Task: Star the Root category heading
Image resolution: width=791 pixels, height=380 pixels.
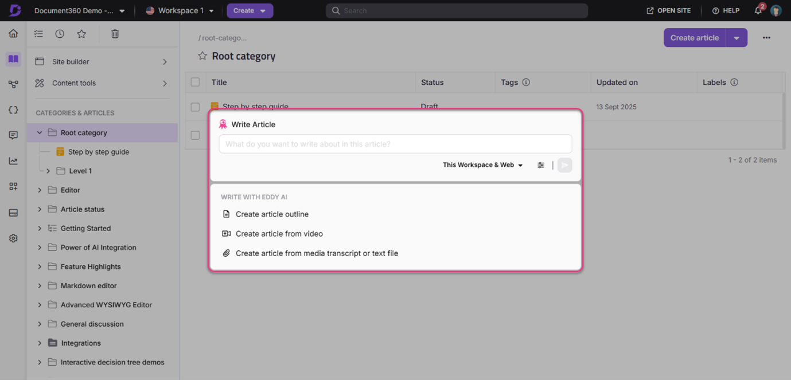Action: point(202,56)
